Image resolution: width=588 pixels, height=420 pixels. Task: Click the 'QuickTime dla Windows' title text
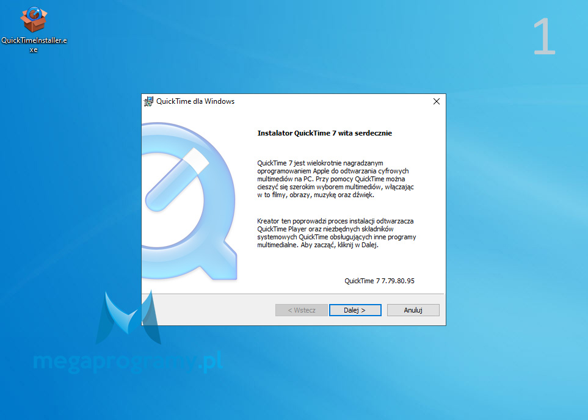[195, 101]
